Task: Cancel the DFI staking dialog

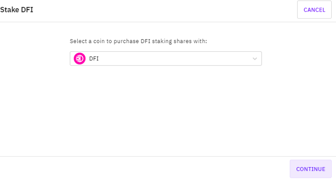Action: [314, 10]
